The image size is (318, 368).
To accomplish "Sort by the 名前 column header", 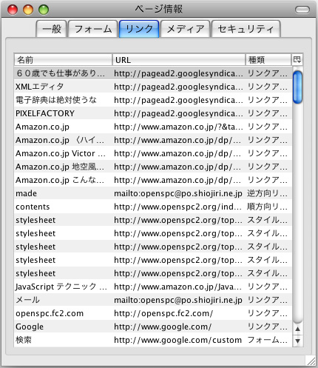I will [x=63, y=60].
